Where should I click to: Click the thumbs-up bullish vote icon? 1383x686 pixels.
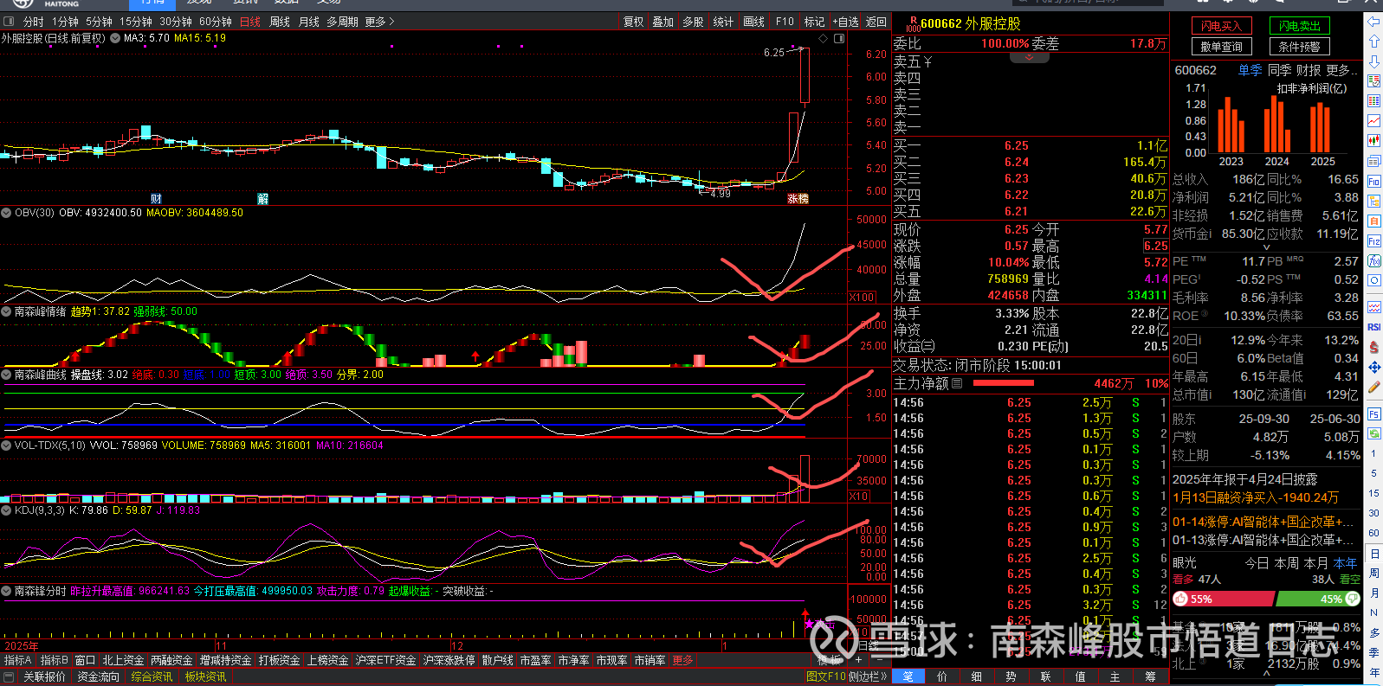1180,599
